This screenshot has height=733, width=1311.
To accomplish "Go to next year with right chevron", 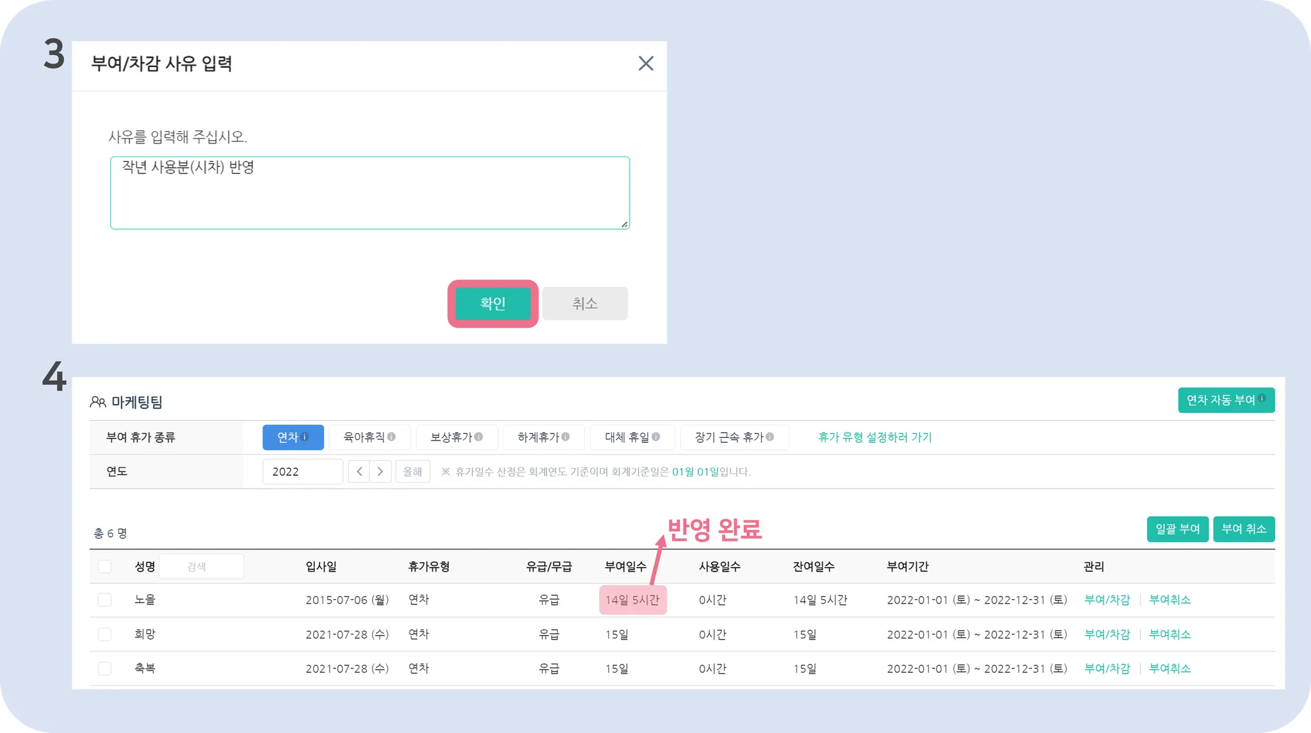I will (380, 472).
